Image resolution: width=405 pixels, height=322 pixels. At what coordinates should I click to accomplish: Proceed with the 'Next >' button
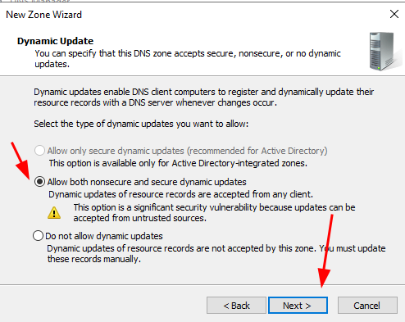point(298,306)
